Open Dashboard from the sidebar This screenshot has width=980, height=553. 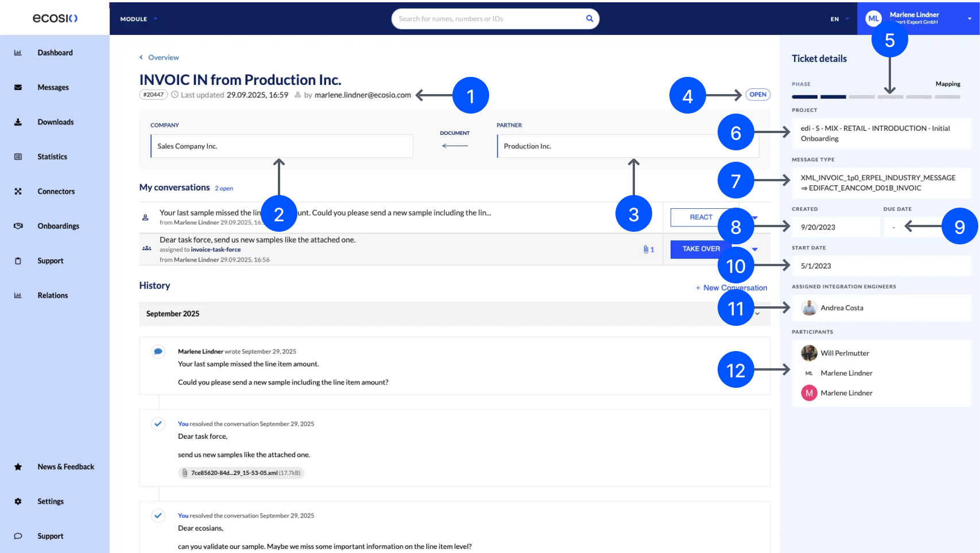[55, 53]
